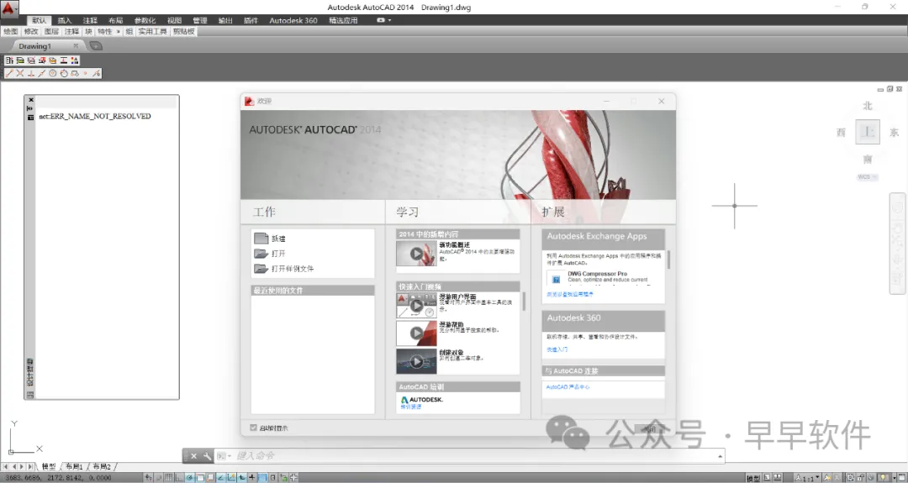Click the 学习 column scrollbar in Welcome dialog
This screenshot has height=483, width=908.
524,302
